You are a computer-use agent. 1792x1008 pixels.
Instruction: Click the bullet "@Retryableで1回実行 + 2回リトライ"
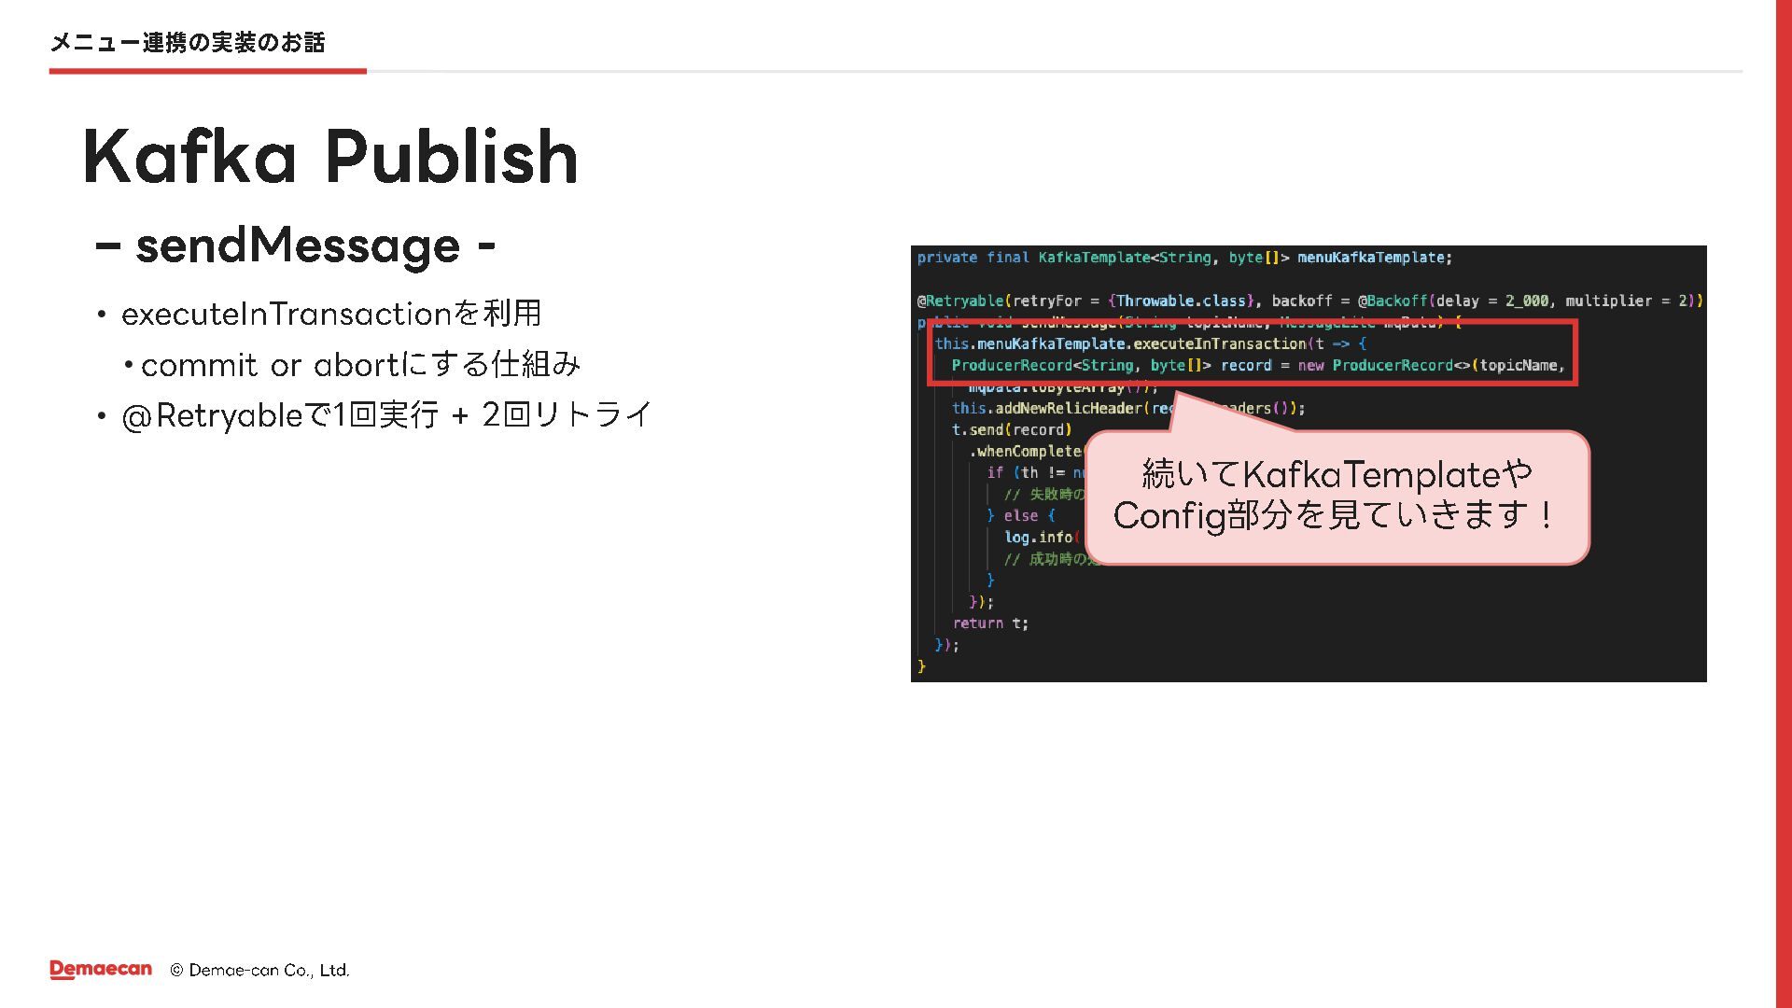click(x=386, y=414)
